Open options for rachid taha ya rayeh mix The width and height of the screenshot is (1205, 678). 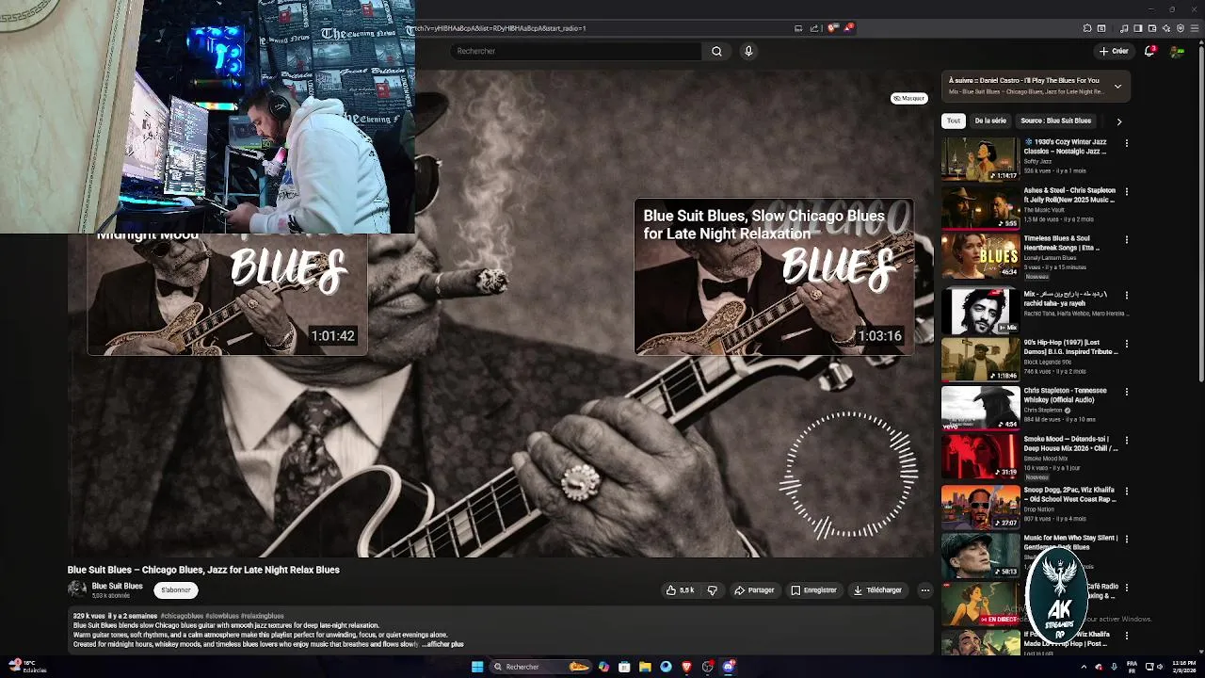coord(1126,295)
